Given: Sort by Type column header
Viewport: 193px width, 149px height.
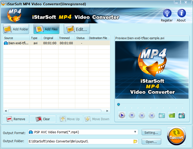Looking at the screenshot, I should [x=35, y=38].
